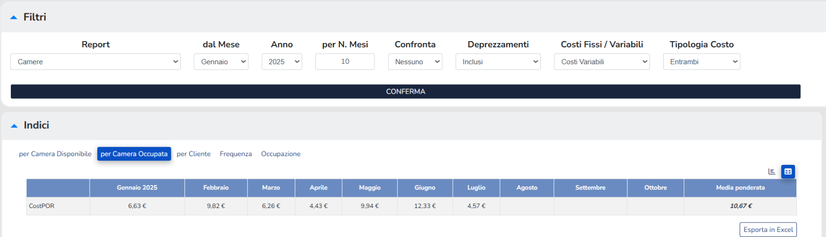Open the dal Mese dropdown
The width and height of the screenshot is (826, 237).
point(221,62)
